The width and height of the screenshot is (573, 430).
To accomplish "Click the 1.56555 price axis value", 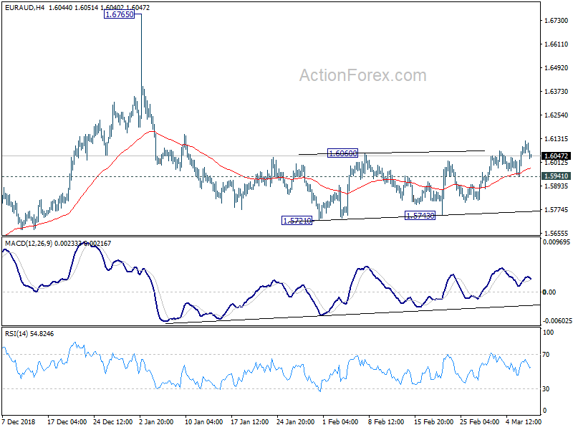I will pyautogui.click(x=557, y=234).
